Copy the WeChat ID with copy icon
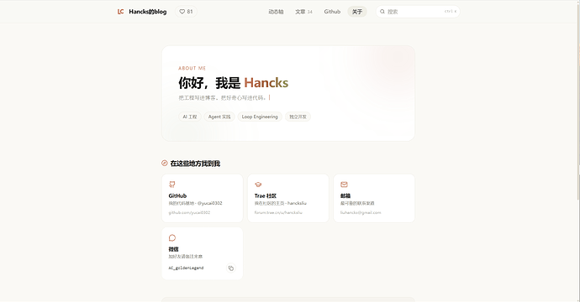 [231, 268]
